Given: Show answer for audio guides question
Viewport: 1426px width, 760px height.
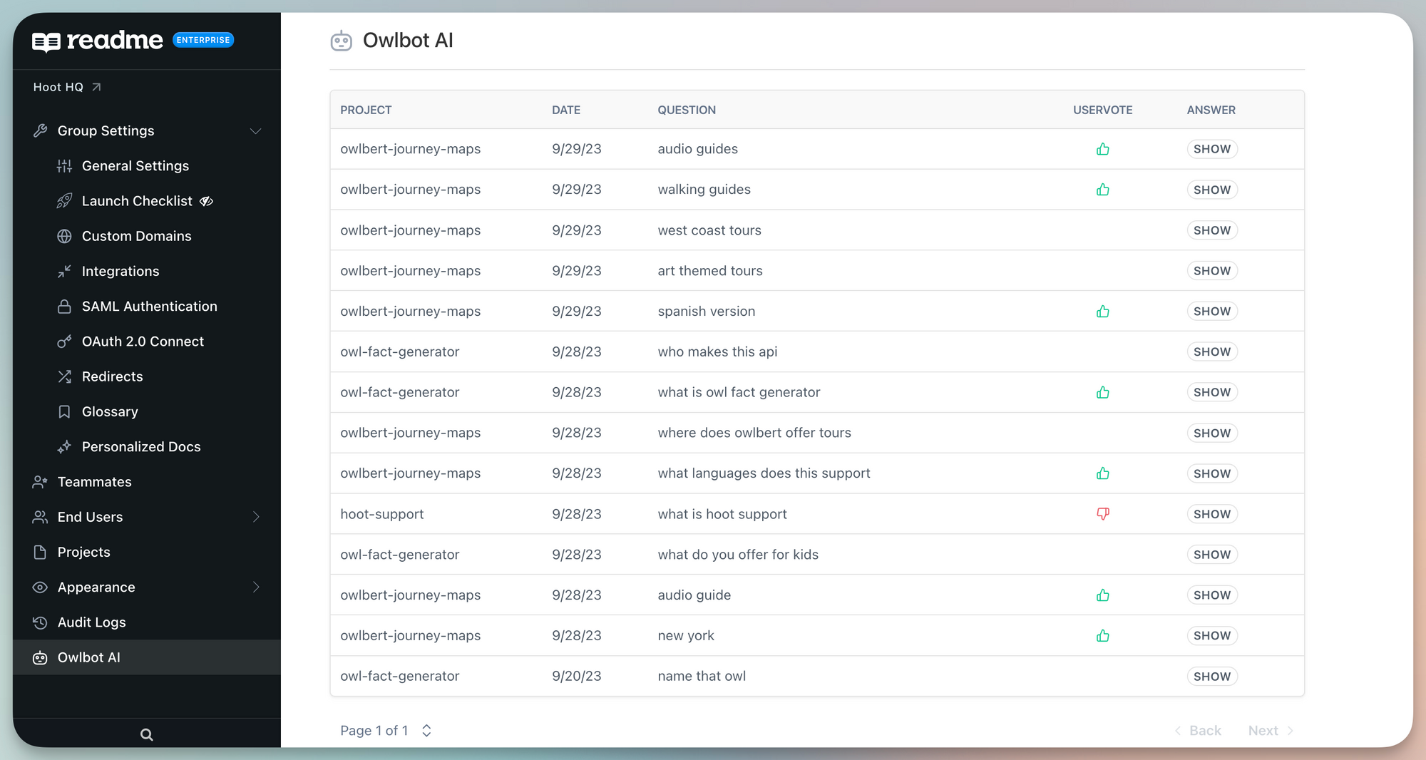Looking at the screenshot, I should pos(1212,149).
